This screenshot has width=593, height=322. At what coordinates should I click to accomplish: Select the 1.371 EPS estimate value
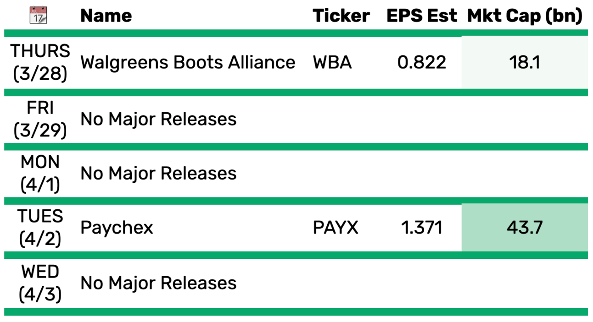click(422, 228)
